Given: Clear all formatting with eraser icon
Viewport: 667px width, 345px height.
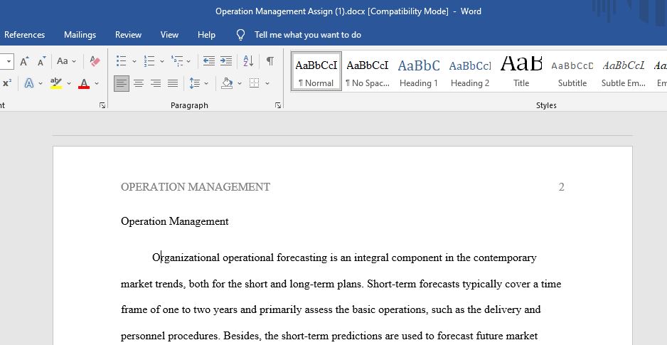Looking at the screenshot, I should 95,61.
